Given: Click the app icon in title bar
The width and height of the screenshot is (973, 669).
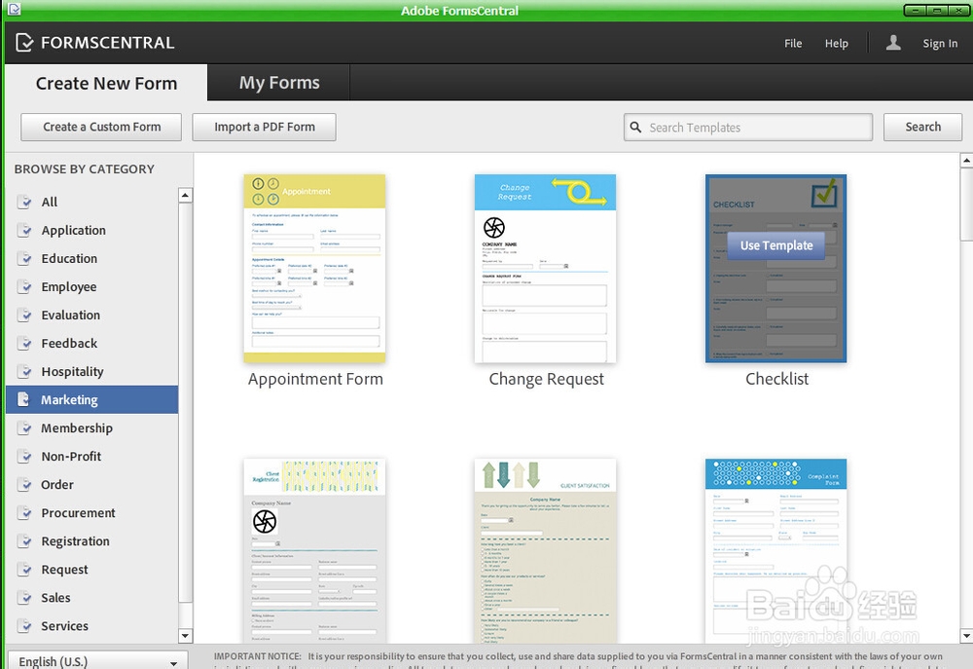Looking at the screenshot, I should pyautogui.click(x=14, y=9).
